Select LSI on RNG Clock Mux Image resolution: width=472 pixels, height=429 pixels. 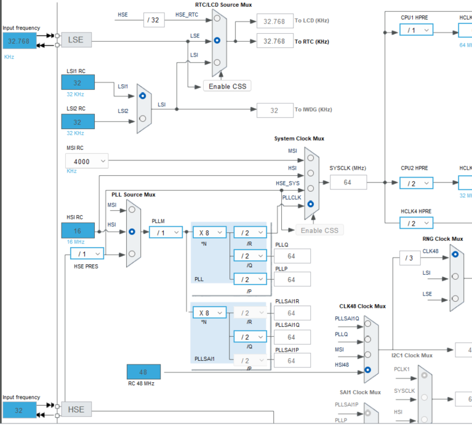pos(455,277)
